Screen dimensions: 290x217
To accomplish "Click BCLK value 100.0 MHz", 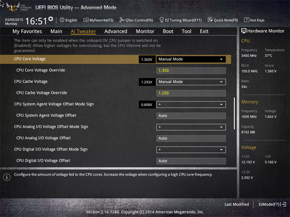I will (x=249, y=71).
